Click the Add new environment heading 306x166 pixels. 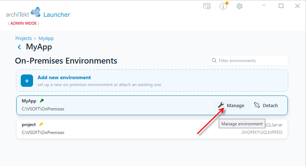64,77
